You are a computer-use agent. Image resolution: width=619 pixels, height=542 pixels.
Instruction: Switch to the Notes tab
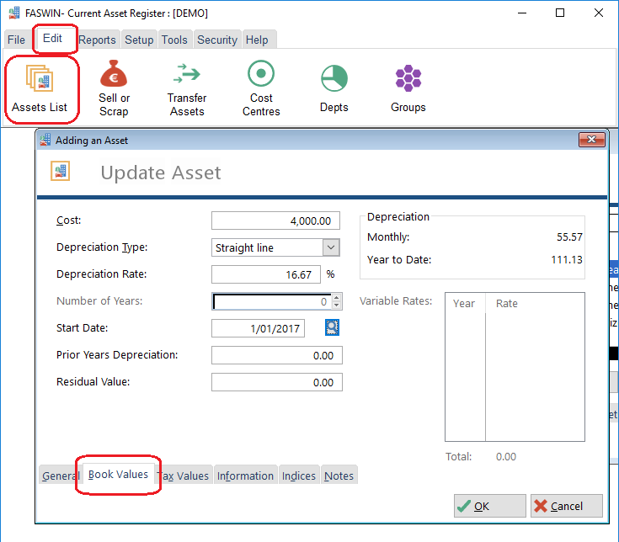[339, 476]
